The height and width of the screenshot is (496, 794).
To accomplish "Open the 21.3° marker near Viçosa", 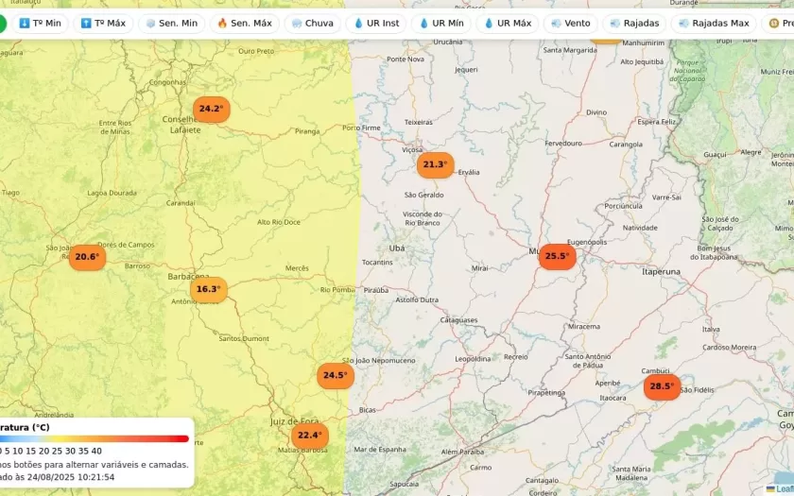I will [435, 164].
